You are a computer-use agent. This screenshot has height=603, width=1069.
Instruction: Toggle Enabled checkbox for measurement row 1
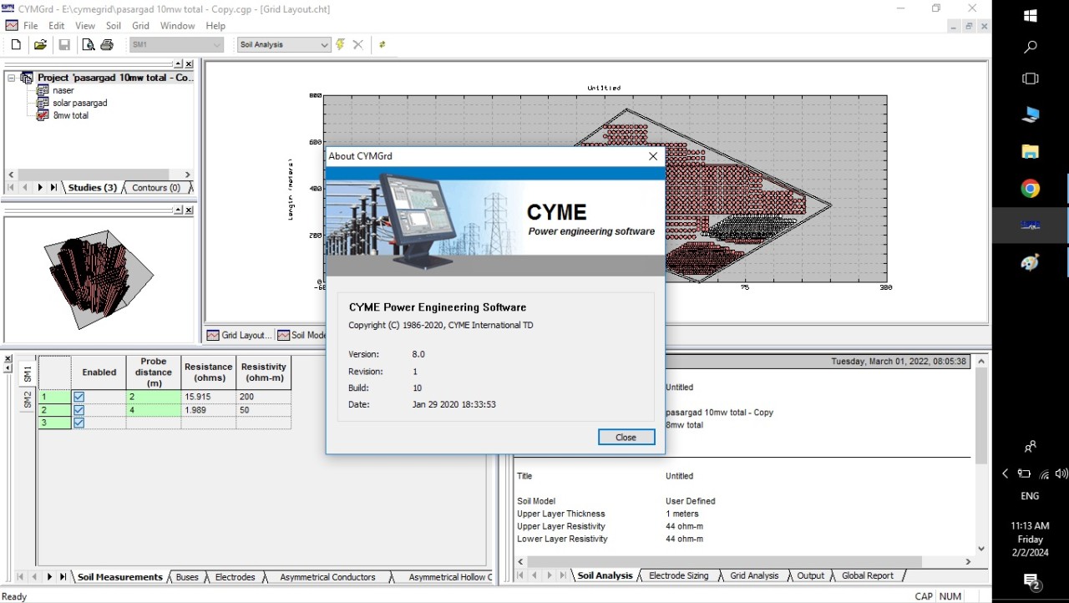pos(79,398)
